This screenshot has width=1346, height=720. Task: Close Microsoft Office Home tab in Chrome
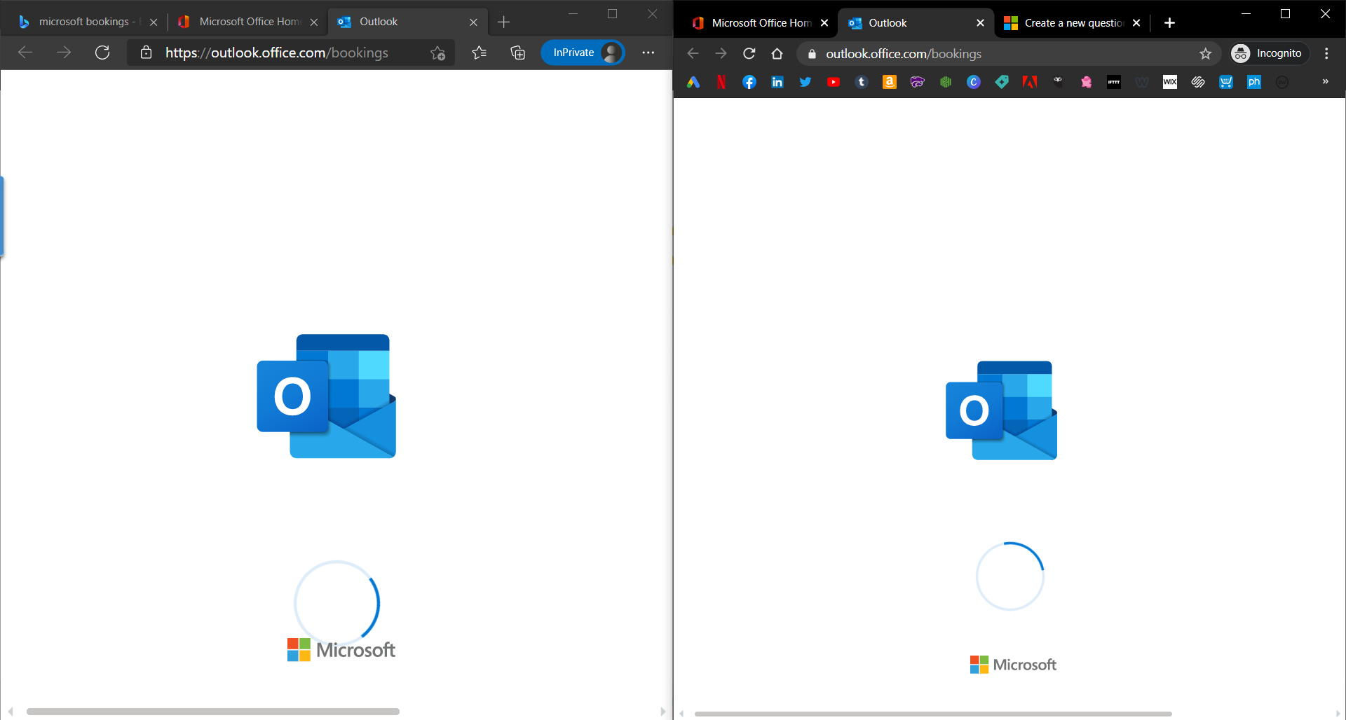824,23
